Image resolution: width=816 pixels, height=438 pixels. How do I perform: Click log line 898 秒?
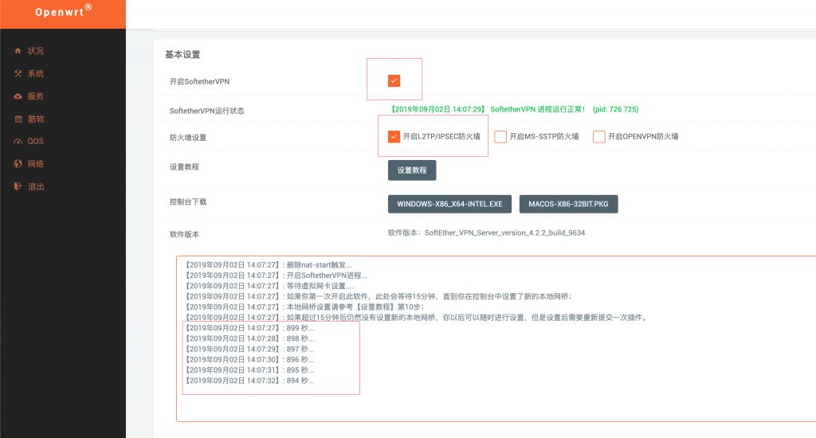(x=249, y=338)
